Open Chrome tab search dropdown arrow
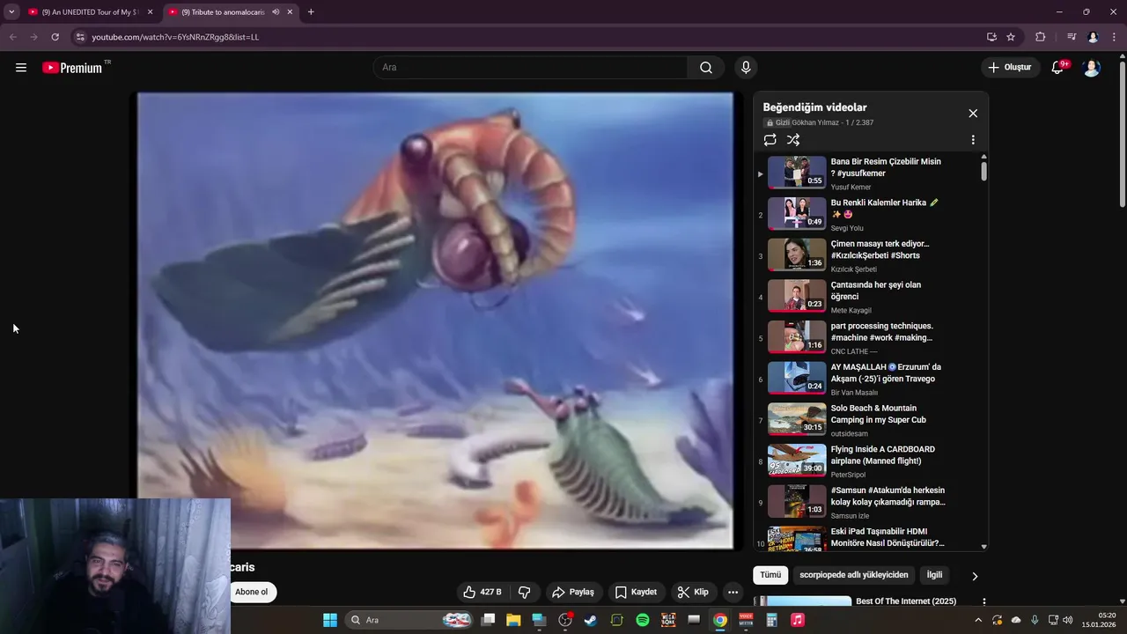Viewport: 1127px width, 634px height. pos(11,12)
